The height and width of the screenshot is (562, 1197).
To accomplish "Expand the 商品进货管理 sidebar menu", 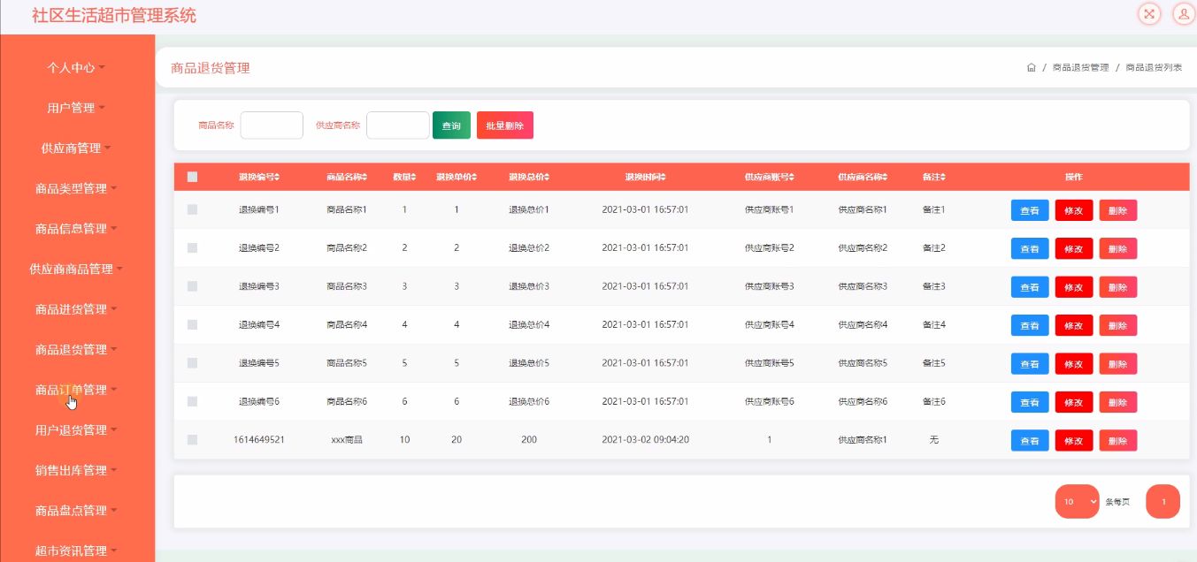I will point(77,308).
